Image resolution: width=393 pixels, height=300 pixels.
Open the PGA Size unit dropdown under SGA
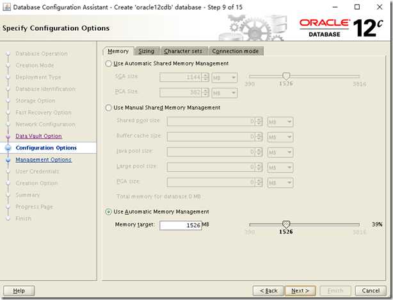(x=225, y=93)
